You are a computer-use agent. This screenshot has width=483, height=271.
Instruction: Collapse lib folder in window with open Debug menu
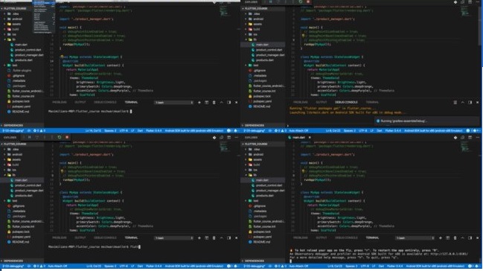coord(14,39)
